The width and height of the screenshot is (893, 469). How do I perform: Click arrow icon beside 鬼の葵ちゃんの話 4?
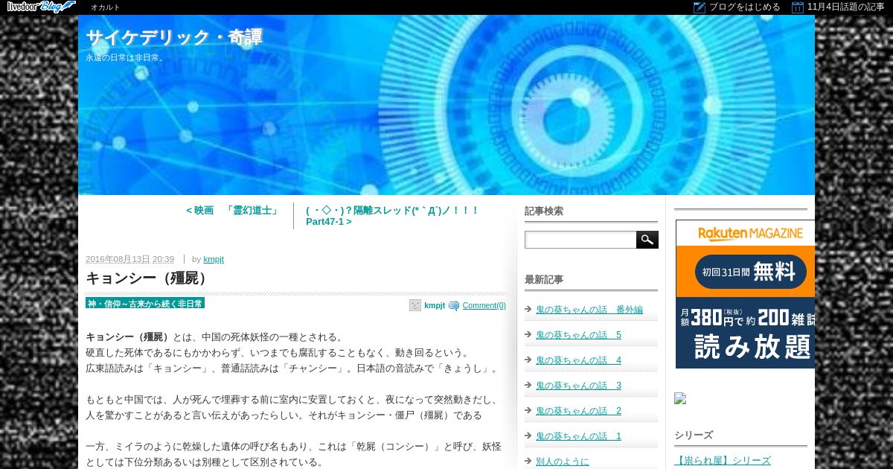tap(528, 360)
